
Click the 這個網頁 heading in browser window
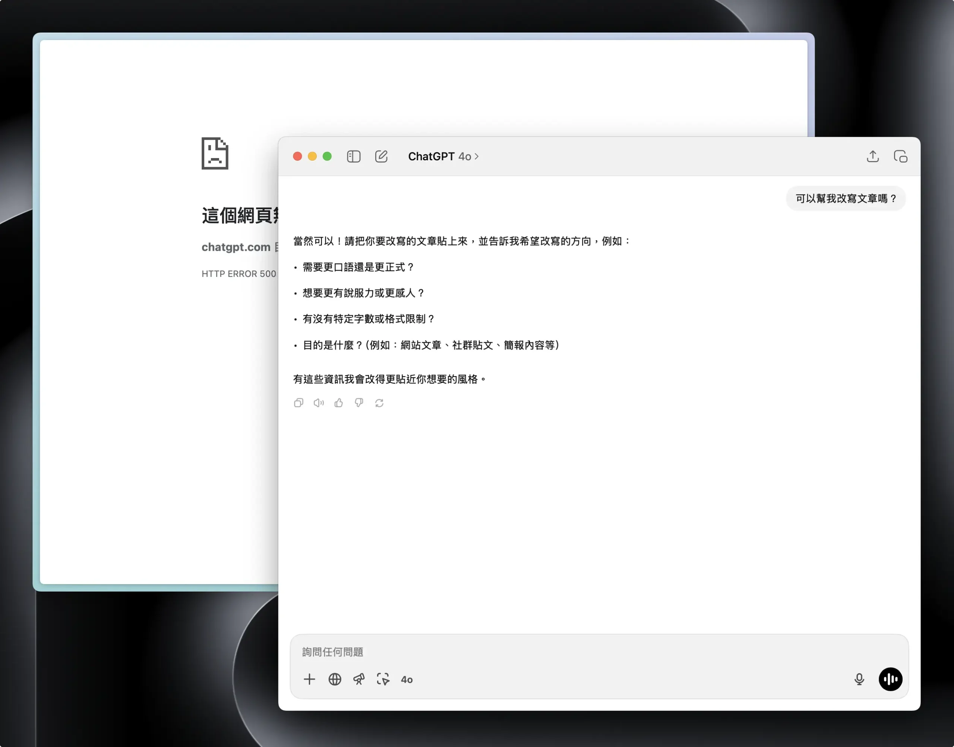pos(240,215)
